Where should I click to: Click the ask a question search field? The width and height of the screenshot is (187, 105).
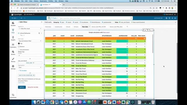pyautogui.click(x=94, y=18)
